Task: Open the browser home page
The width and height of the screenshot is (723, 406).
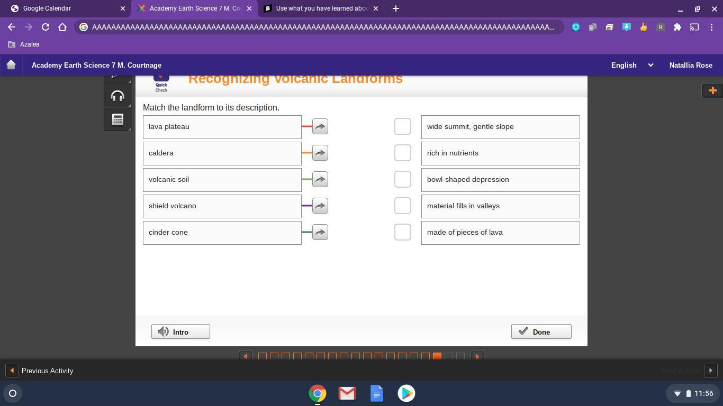Action: (x=62, y=27)
